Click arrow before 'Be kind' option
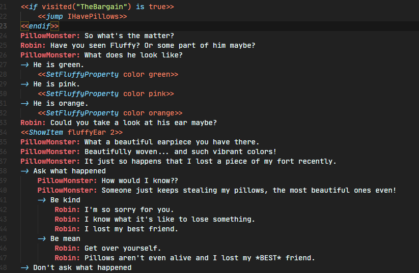 (x=42, y=200)
